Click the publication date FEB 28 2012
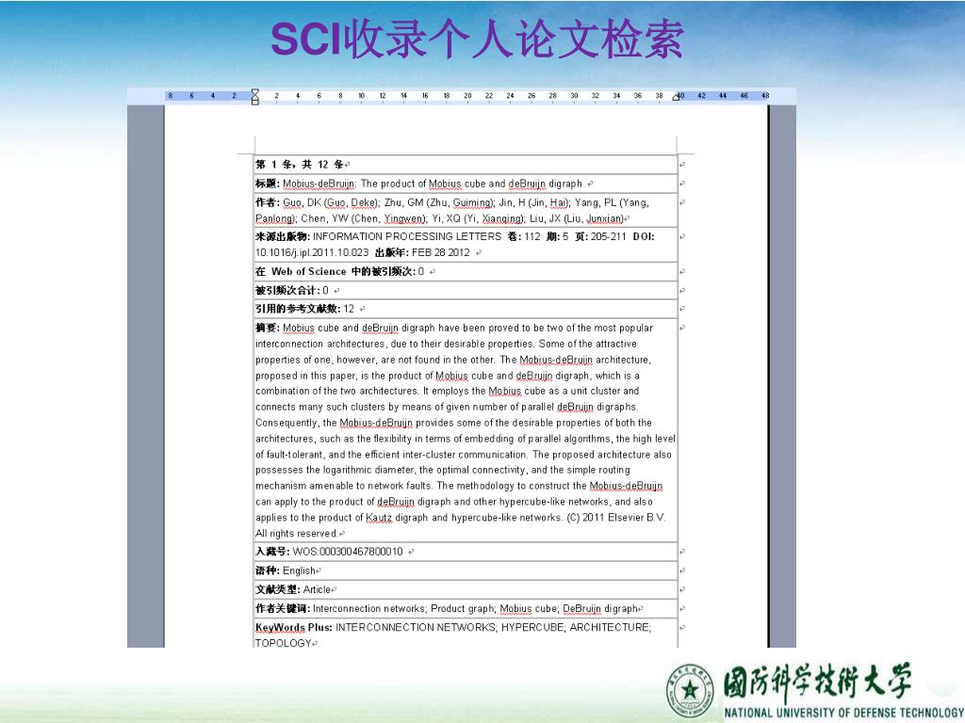Screen dimensions: 965x723 coord(441,252)
